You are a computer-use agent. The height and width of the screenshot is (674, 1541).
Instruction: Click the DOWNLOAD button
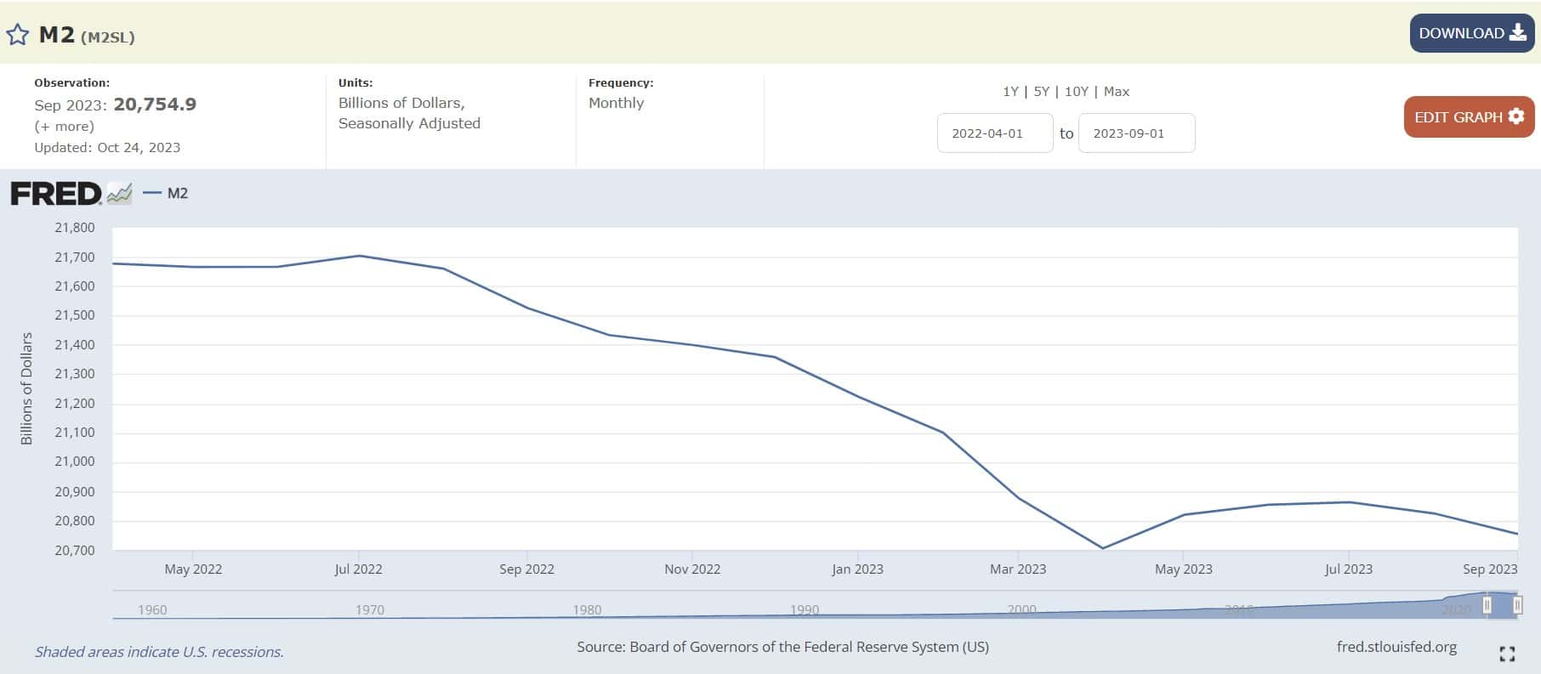(1472, 33)
